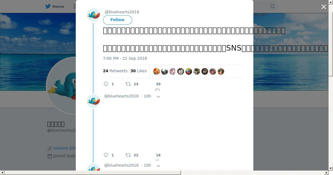Open options chevron on the third tweet
Image resolution: width=333 pixels, height=175 pixels.
pos(158,166)
